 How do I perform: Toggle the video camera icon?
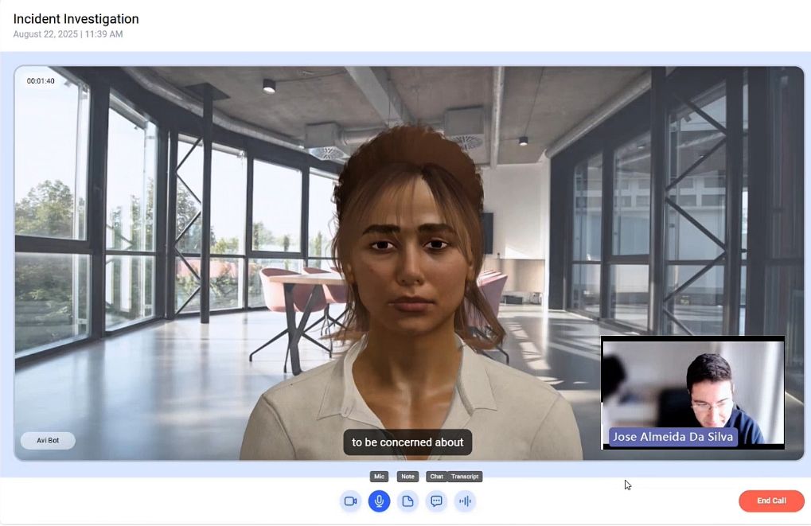(x=351, y=501)
